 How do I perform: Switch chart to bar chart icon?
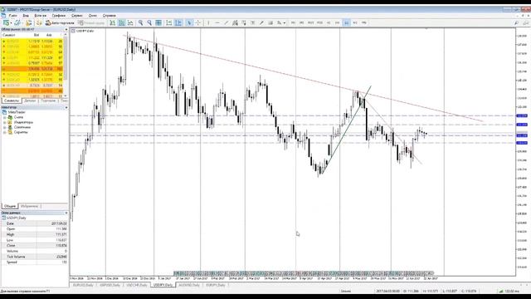(112, 22)
